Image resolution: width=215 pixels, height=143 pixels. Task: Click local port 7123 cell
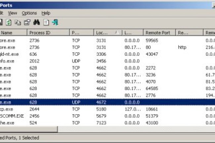click(101, 123)
